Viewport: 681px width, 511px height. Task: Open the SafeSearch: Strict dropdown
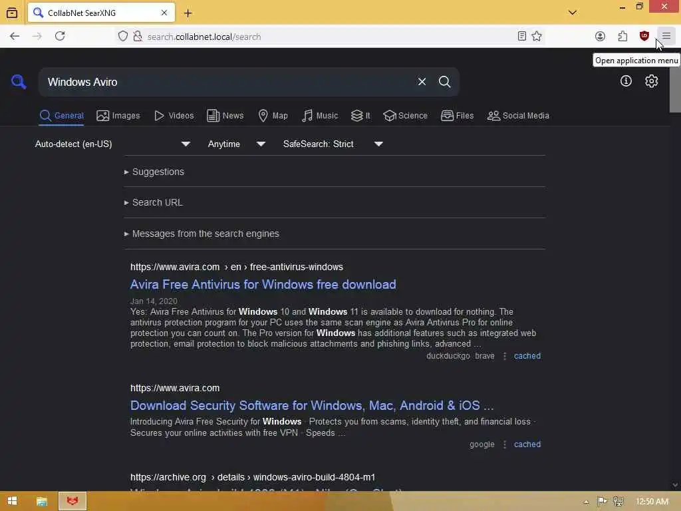[x=333, y=144]
